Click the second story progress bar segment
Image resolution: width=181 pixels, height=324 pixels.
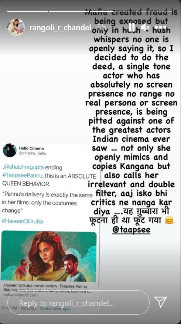coord(81,11)
